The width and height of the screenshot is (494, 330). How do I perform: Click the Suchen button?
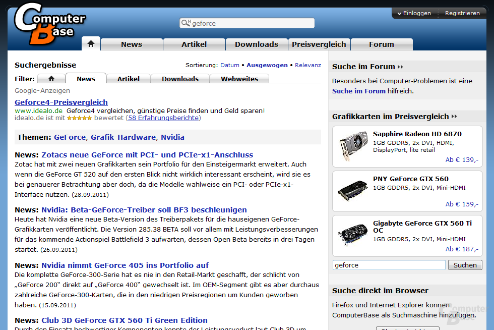click(465, 265)
